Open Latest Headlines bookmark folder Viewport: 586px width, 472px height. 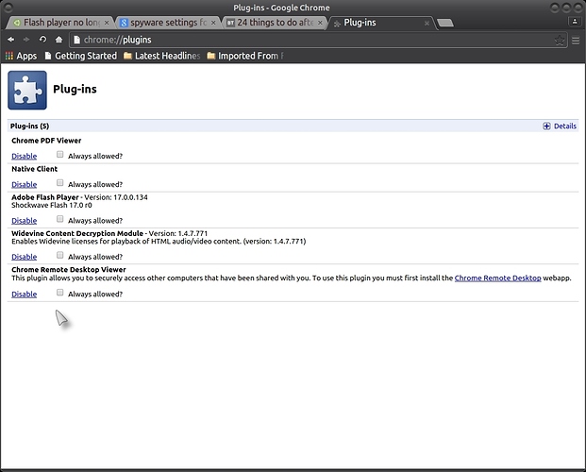click(161, 56)
